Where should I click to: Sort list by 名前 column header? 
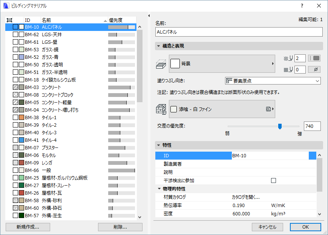click(x=74, y=20)
